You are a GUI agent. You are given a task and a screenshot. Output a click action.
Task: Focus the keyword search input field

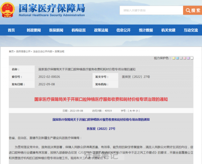pyautogui.click(x=151, y=10)
